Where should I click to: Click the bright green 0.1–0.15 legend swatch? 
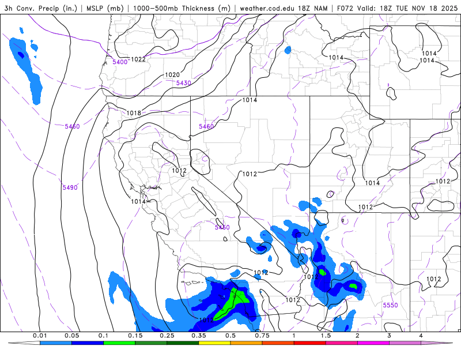coord(119,343)
